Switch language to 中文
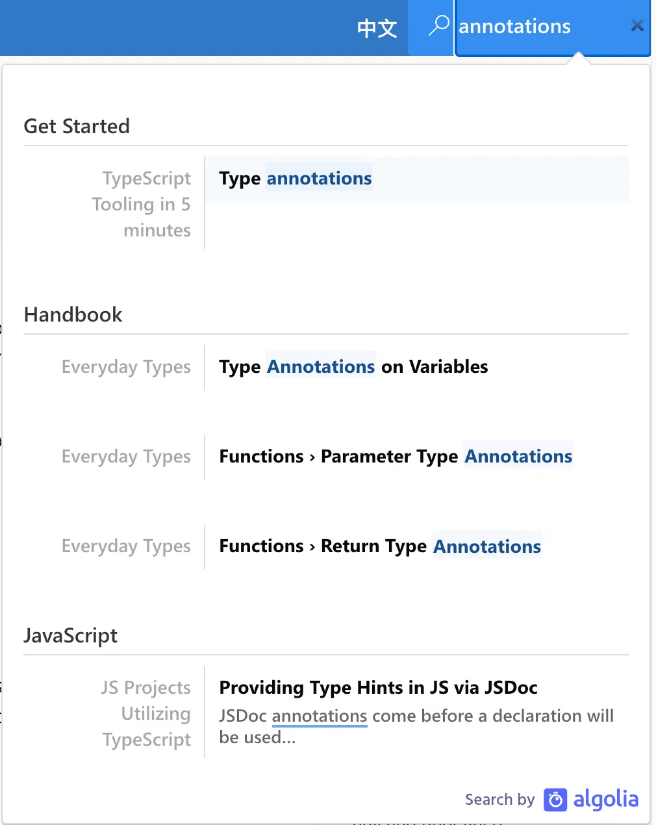Image resolution: width=656 pixels, height=825 pixels. tap(377, 28)
